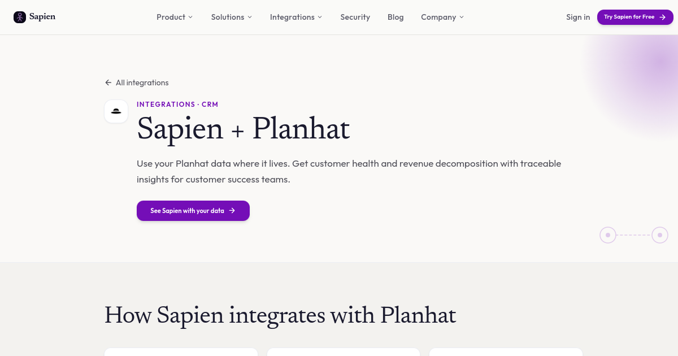
Task: Open the Blog menu item
Action: click(x=395, y=17)
